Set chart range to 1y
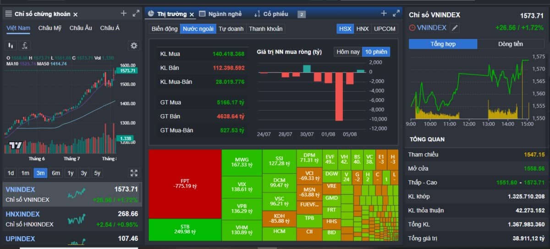Viewport: 550px width, 249px height. coord(71,173)
